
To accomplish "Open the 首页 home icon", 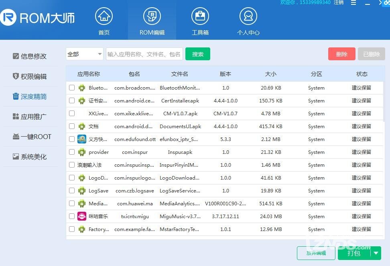I will pos(104,16).
